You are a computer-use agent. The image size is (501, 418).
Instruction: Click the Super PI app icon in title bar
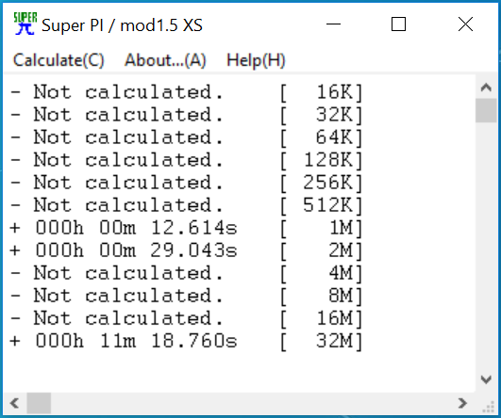coord(25,24)
